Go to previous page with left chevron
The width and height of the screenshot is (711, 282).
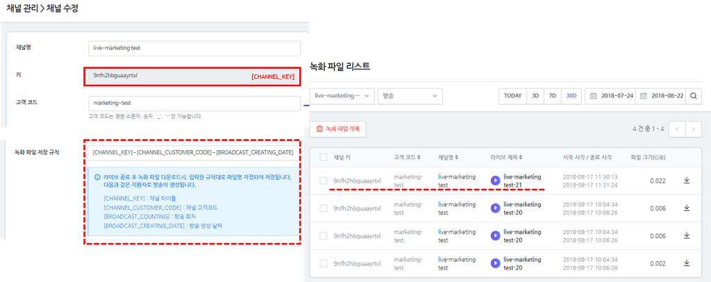coord(676,128)
